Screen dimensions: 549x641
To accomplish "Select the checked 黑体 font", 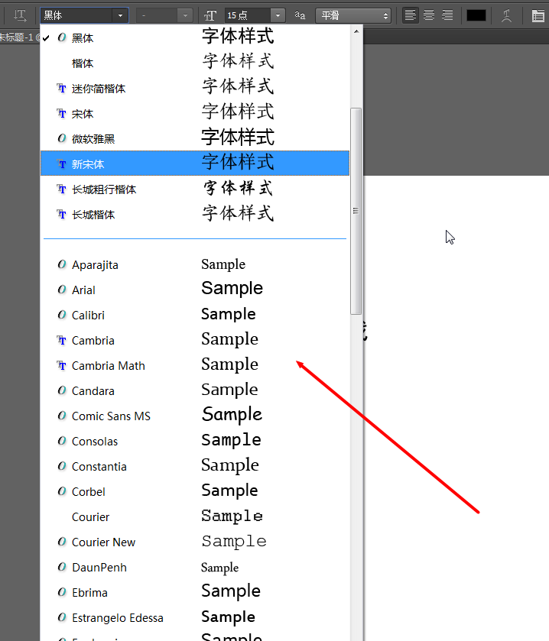I will pos(195,37).
